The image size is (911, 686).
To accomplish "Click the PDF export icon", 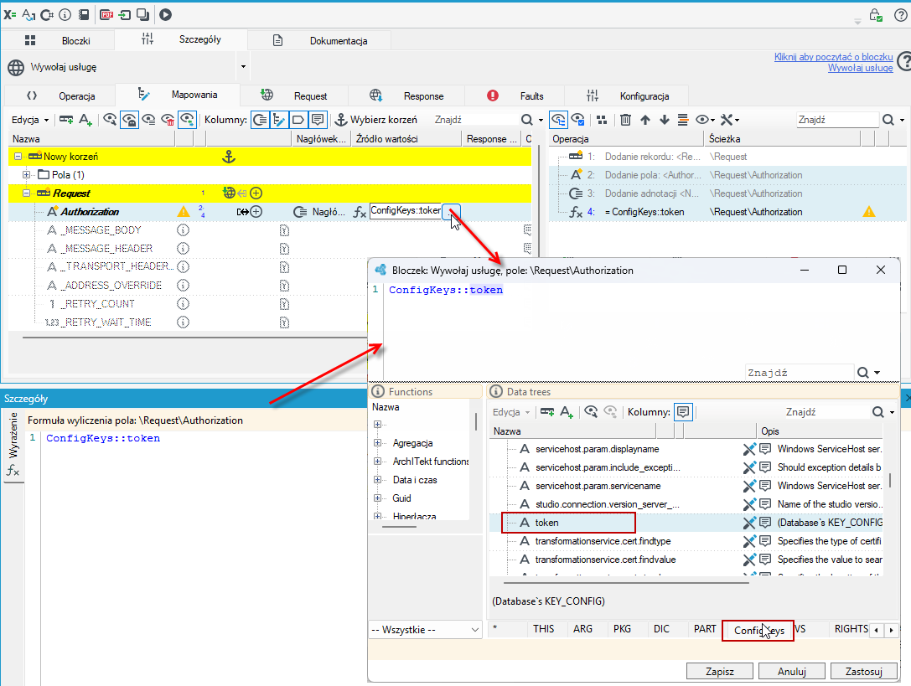I will tap(106, 14).
